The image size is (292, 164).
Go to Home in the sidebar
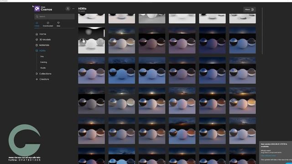click(41, 34)
